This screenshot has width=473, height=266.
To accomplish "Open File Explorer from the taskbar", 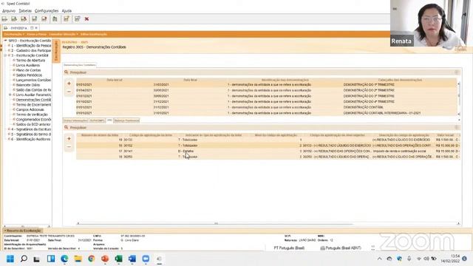I will pos(78,259).
